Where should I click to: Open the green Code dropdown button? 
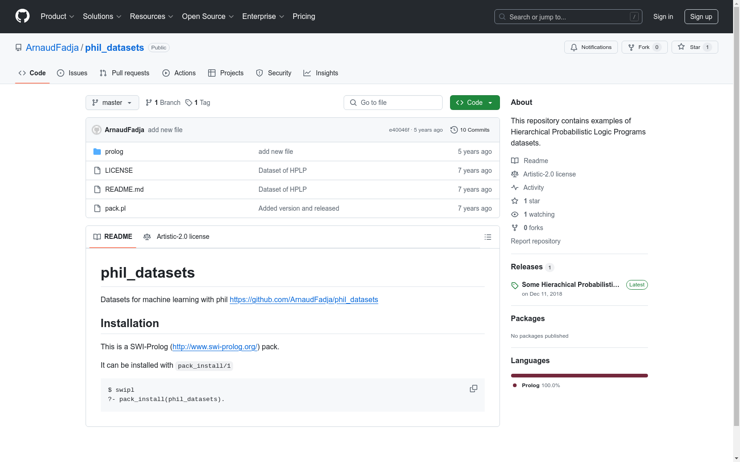tap(475, 103)
